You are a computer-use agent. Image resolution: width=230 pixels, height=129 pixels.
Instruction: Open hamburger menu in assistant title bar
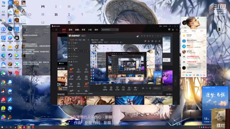[170, 26]
